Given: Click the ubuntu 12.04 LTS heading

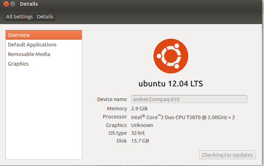Looking at the screenshot, I should (171, 83).
